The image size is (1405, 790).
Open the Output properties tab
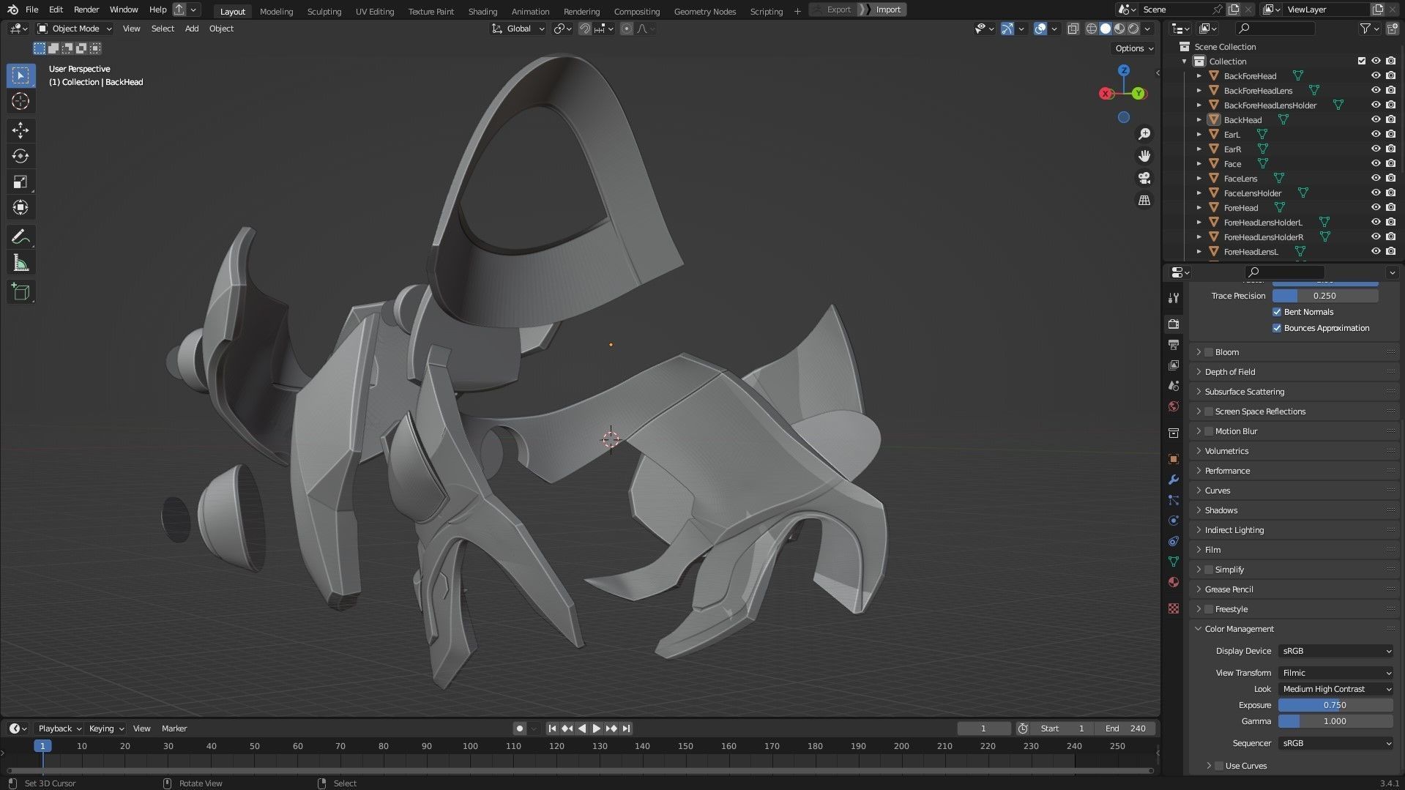(1174, 344)
